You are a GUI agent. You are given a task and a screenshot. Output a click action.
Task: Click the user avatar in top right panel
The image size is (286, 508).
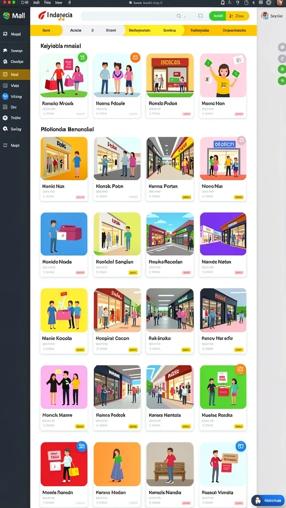(x=265, y=15)
